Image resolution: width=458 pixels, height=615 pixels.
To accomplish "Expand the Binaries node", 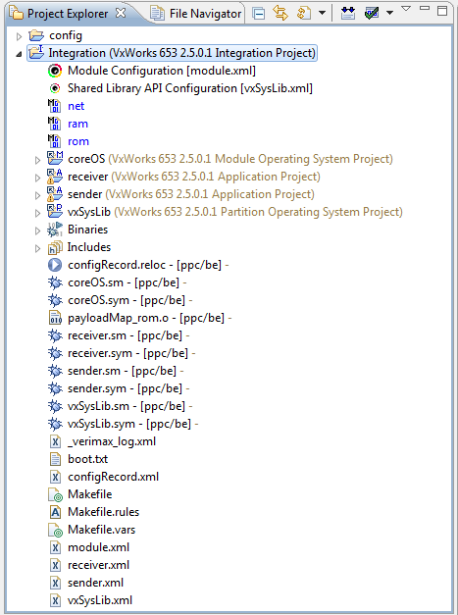I will [x=37, y=231].
